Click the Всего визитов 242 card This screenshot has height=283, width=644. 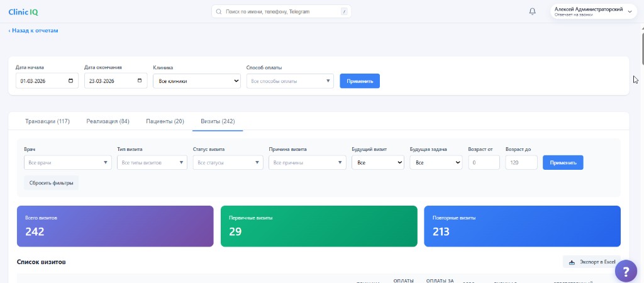115,226
